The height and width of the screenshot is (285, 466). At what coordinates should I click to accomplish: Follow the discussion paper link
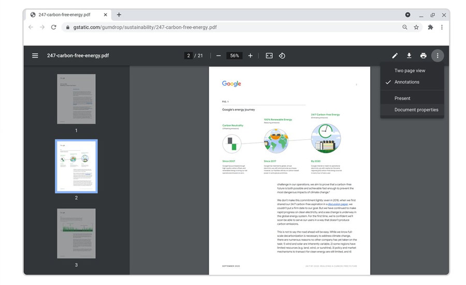click(338, 204)
